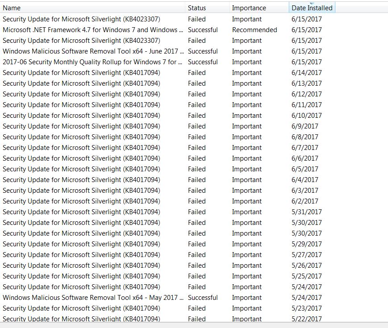This screenshot has height=328, width=388.
Task: Select the 2017-06 Security Monthly Quality Rollup entry
Action: point(92,62)
